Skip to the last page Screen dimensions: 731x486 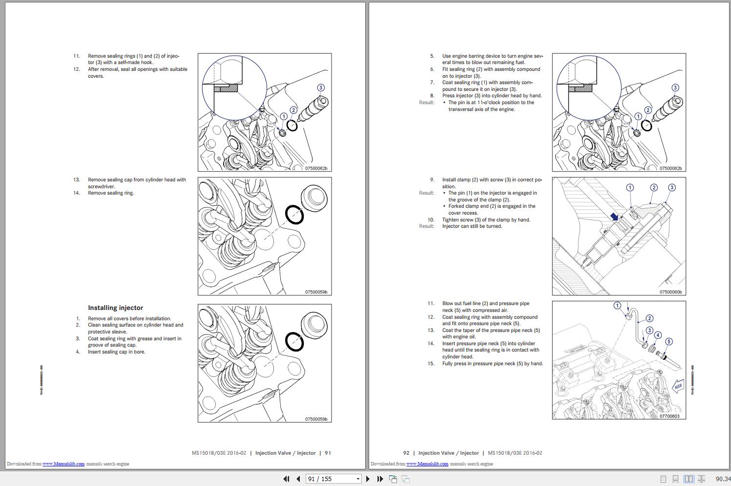pyautogui.click(x=380, y=479)
